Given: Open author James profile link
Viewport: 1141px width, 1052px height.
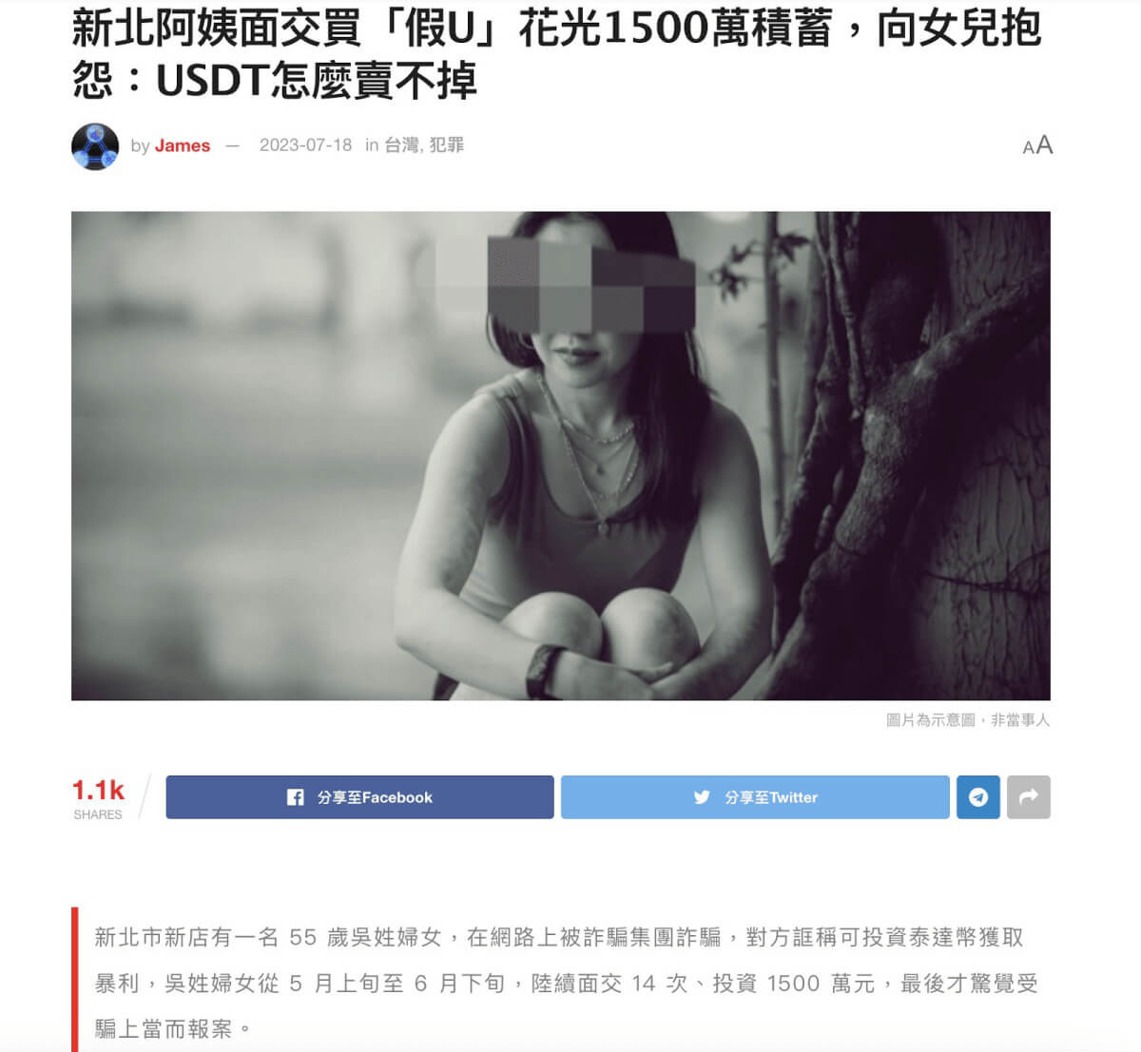Looking at the screenshot, I should pos(183,145).
